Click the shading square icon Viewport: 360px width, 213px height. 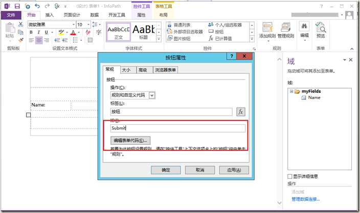coord(90,40)
